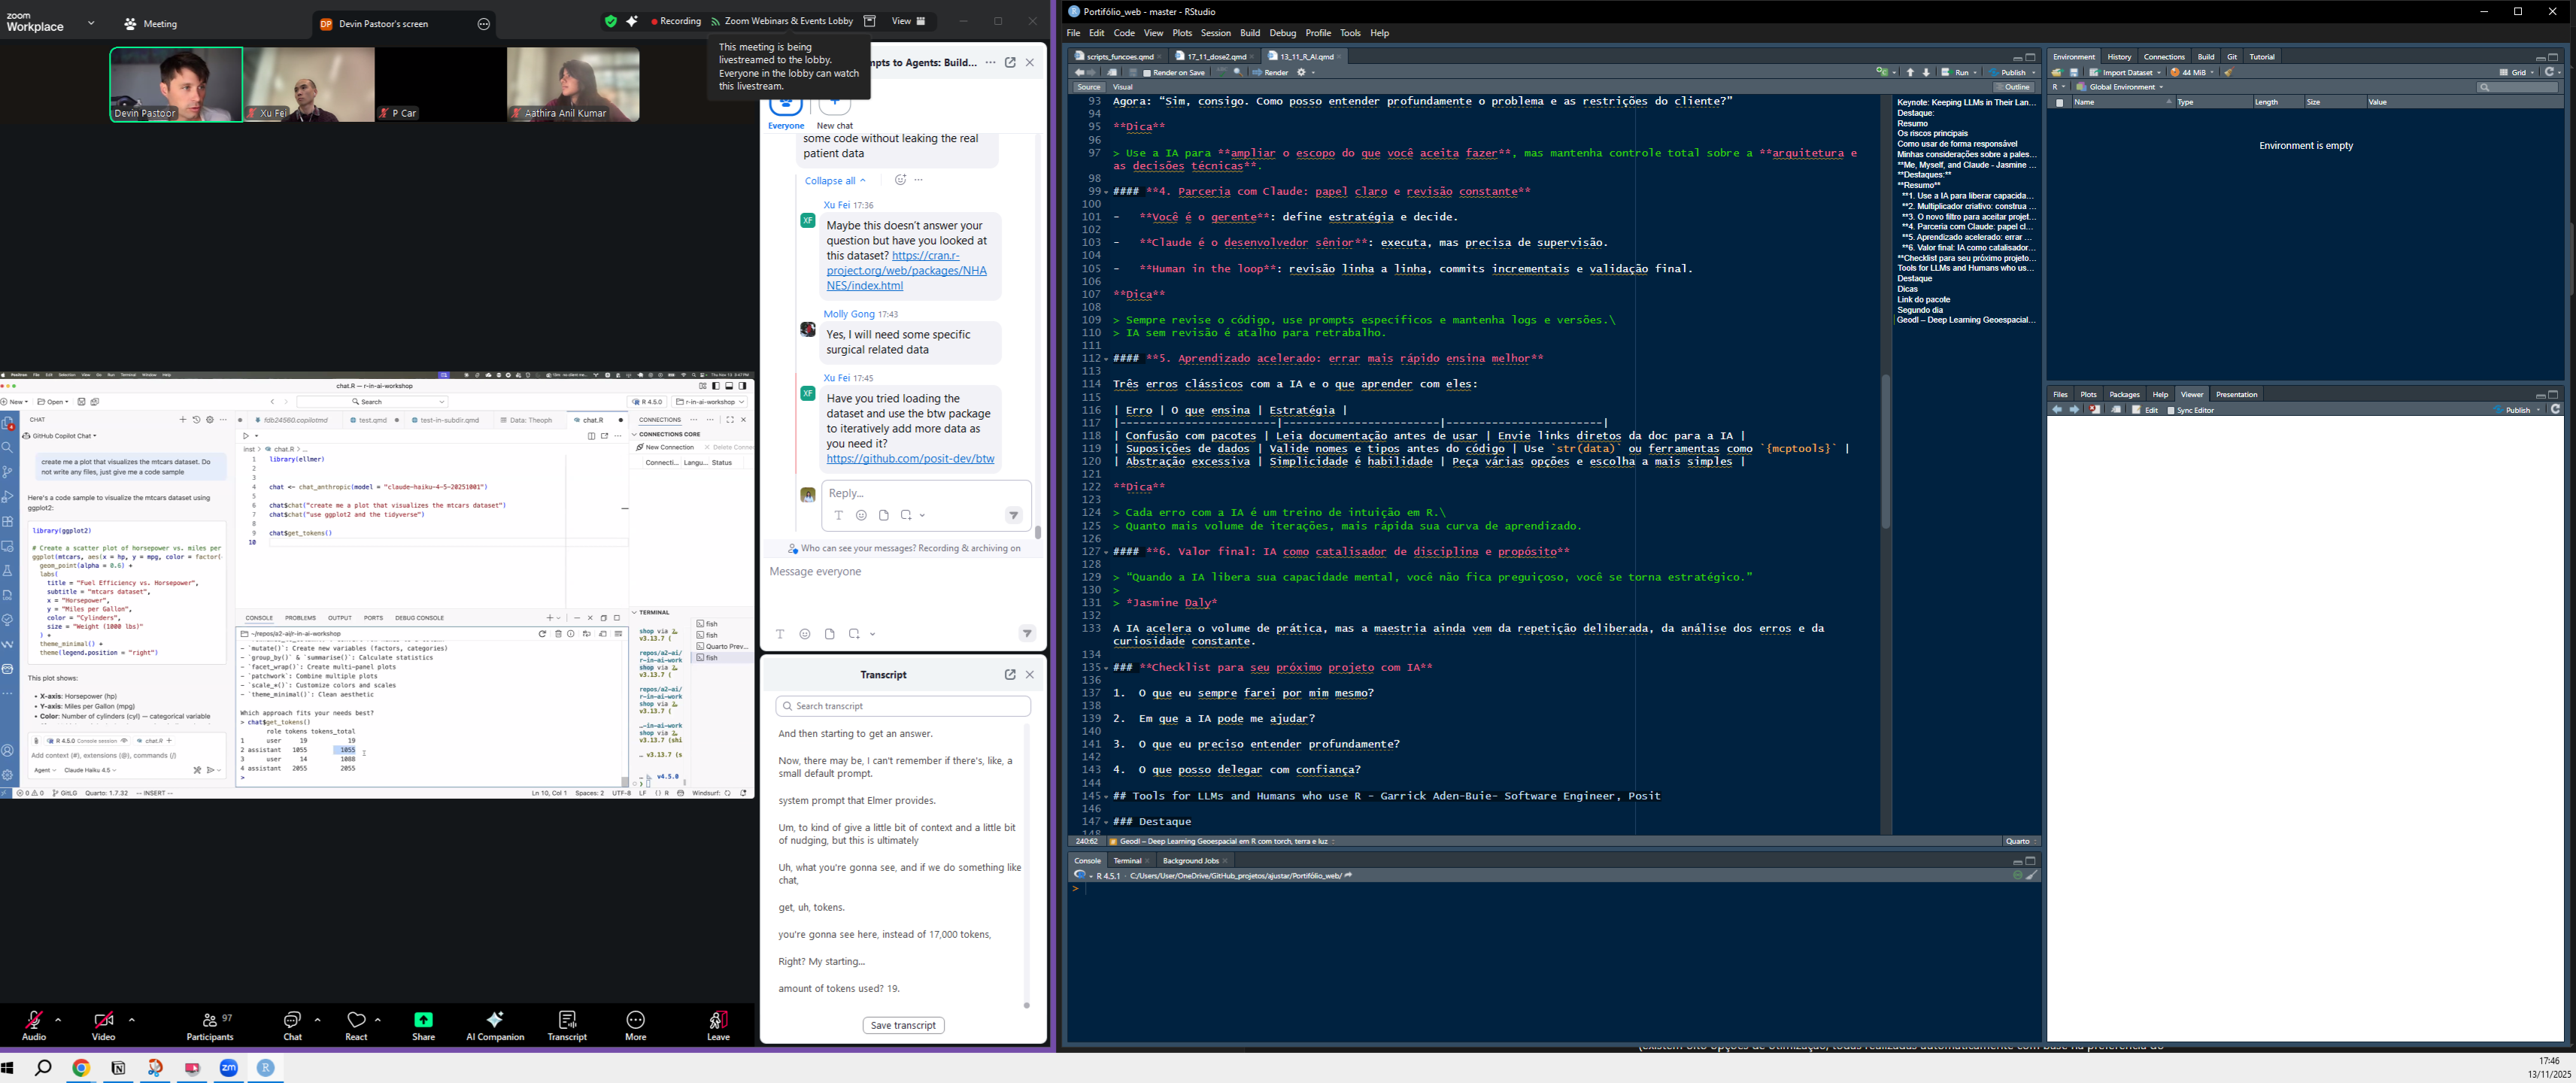
Task: Click the transcript search field
Action: tap(903, 706)
